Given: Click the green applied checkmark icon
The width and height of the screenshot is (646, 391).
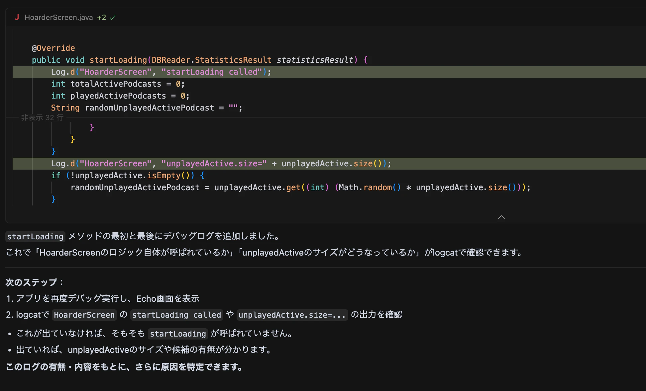Looking at the screenshot, I should (113, 17).
